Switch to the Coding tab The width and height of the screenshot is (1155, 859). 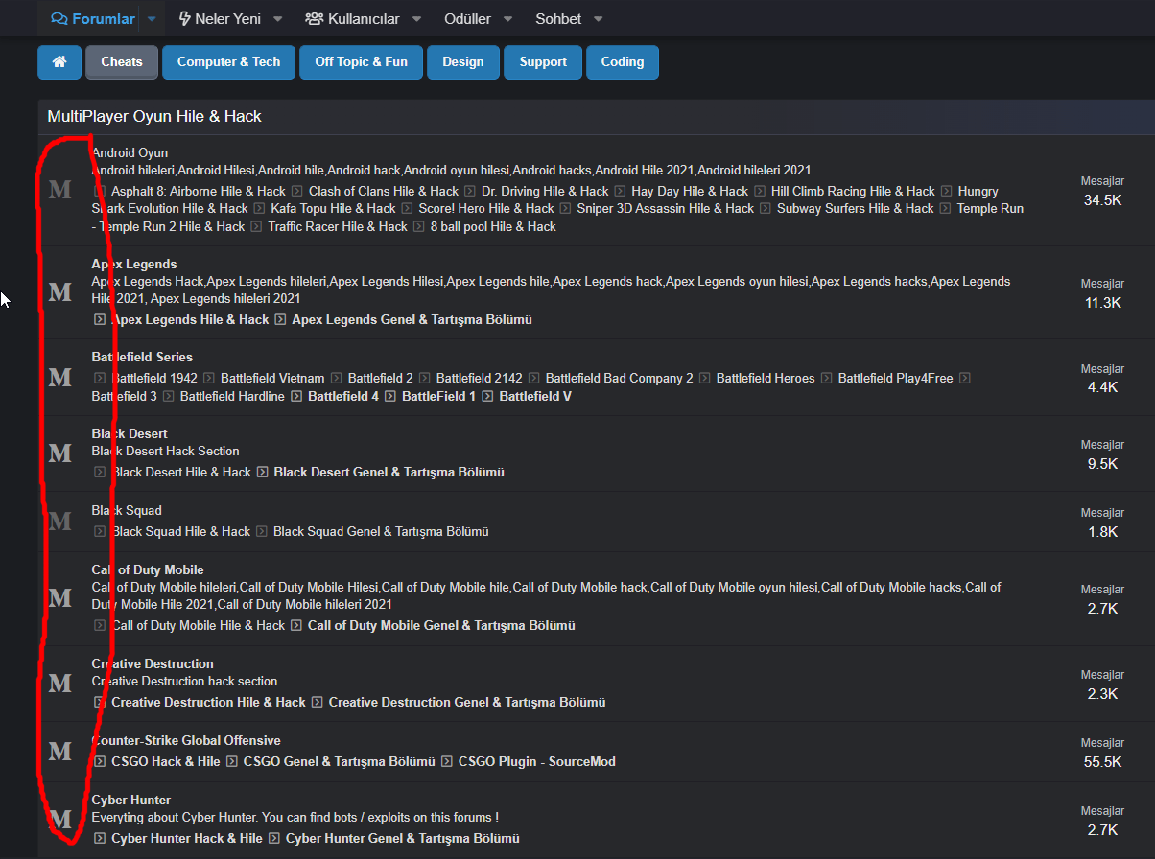(x=623, y=61)
